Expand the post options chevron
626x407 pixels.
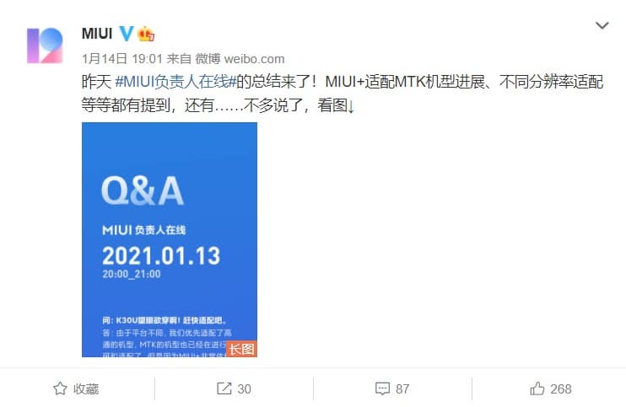point(602,26)
